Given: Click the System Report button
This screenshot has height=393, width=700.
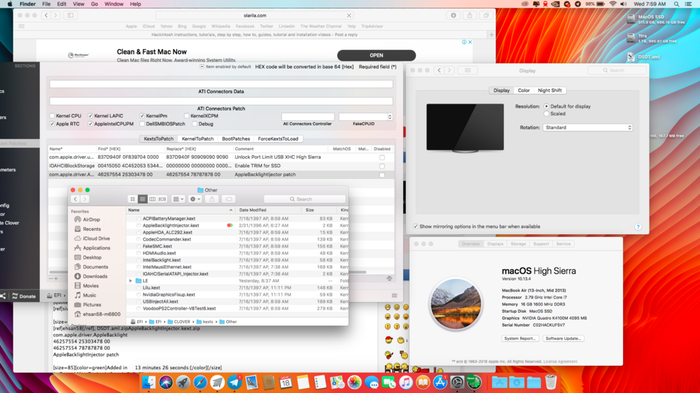Looking at the screenshot, I should click(520, 338).
